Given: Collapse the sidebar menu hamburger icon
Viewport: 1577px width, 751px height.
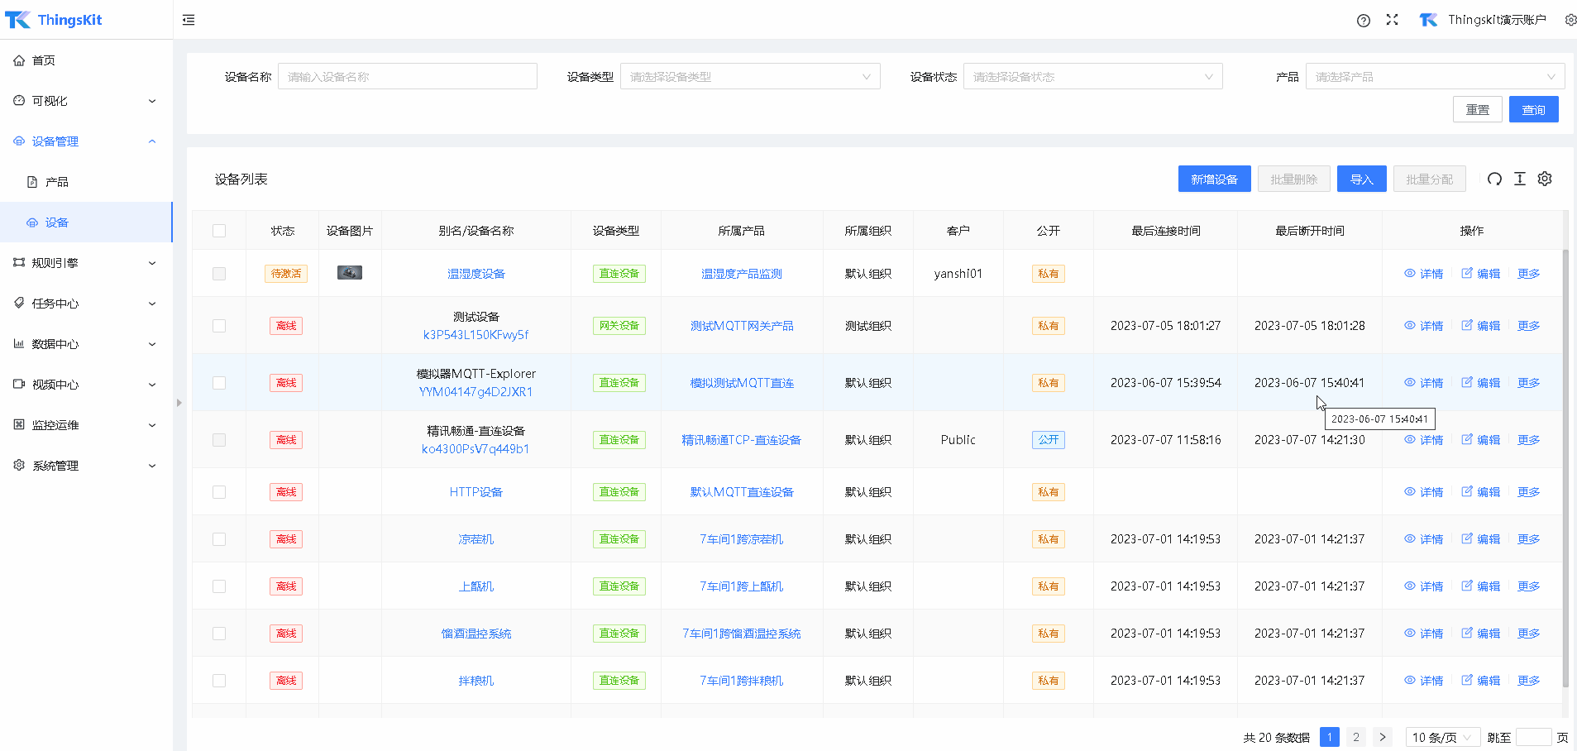Looking at the screenshot, I should 189,20.
